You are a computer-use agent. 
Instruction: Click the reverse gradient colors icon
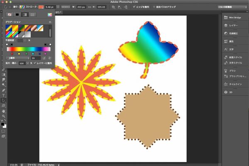tap(50, 58)
